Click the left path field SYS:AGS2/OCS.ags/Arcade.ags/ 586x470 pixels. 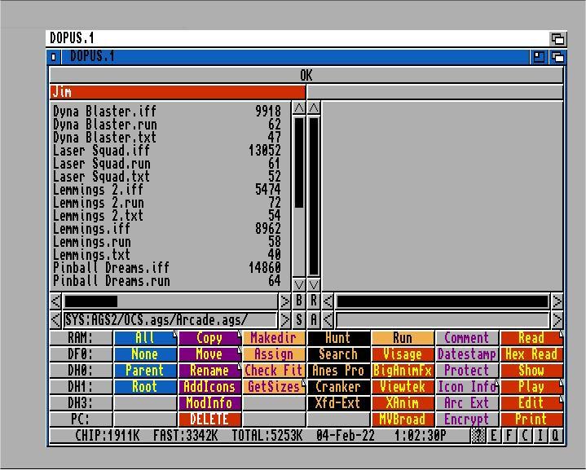click(170, 320)
